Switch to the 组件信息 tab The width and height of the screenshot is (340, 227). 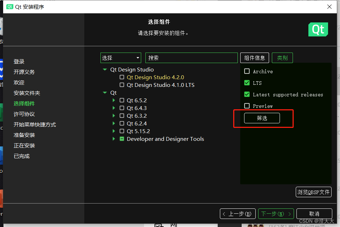coord(255,58)
